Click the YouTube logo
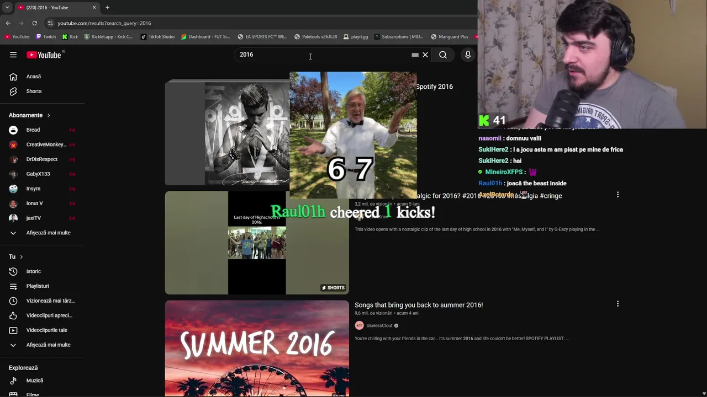Screen dimensions: 707x397 pos(44,55)
